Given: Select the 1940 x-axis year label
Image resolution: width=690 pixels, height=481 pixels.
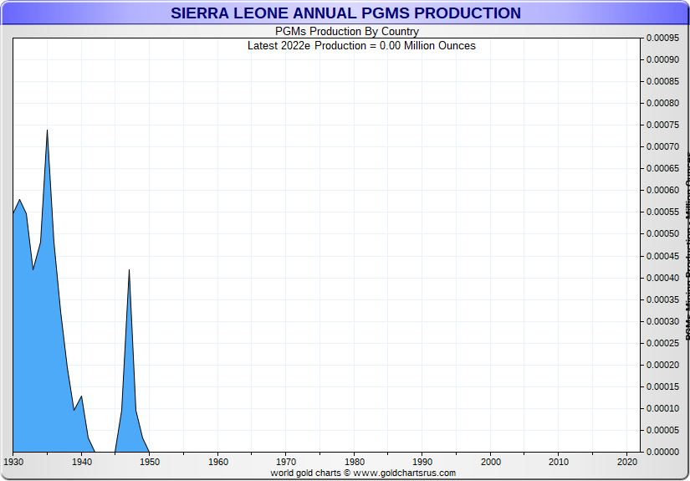Looking at the screenshot, I should pos(81,462).
